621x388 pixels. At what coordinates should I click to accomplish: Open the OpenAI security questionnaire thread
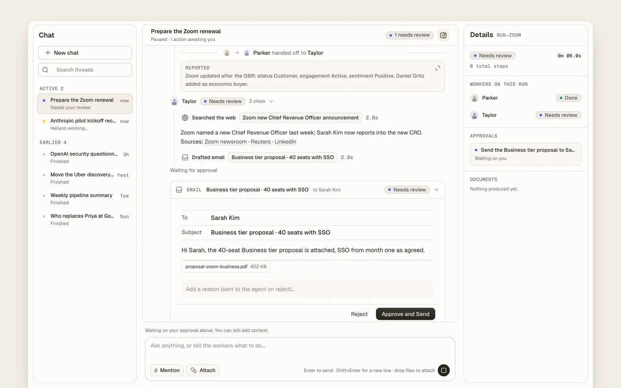pyautogui.click(x=85, y=157)
